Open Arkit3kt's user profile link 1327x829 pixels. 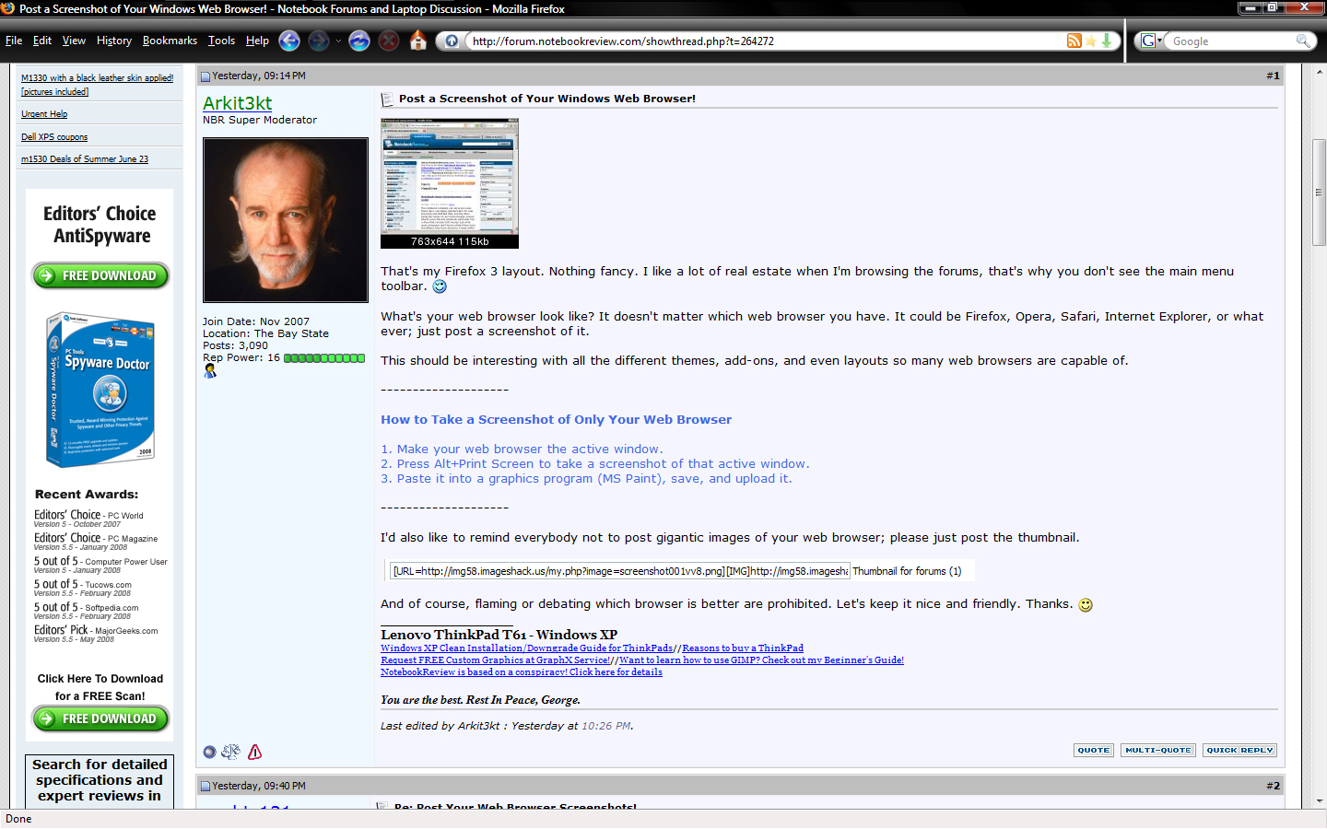pos(238,103)
